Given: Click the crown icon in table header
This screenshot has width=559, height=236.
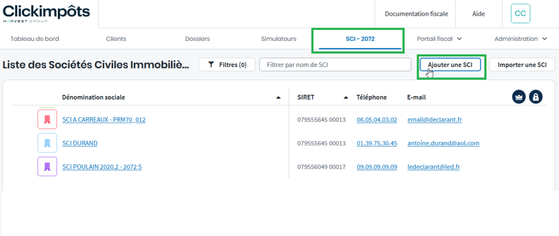Looking at the screenshot, I should coord(519,96).
